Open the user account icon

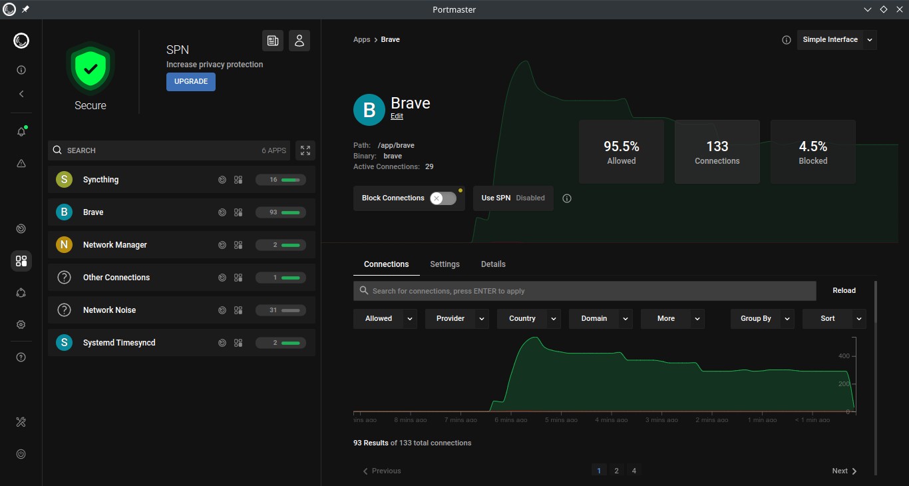tap(299, 41)
